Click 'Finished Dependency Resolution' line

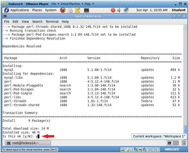(34, 38)
